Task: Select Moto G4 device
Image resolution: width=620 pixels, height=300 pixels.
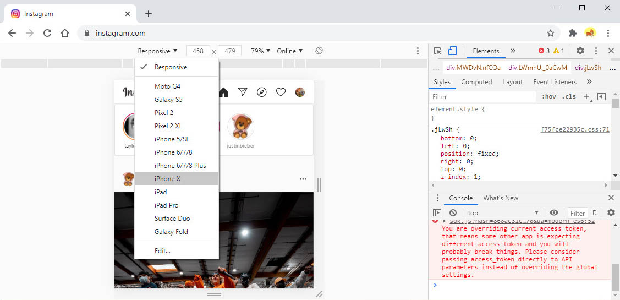Action: 177,86
